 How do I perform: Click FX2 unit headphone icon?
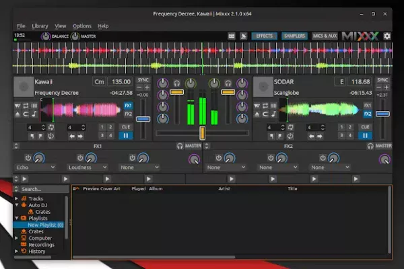(x=370, y=146)
